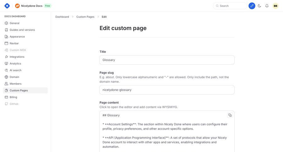Click the DOCS DASHBOARD sidebar heading
This screenshot has width=283, height=152.
tap(15, 16)
